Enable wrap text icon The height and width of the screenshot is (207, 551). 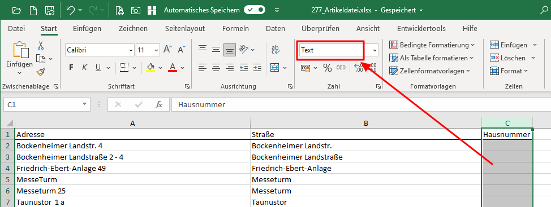(275, 50)
